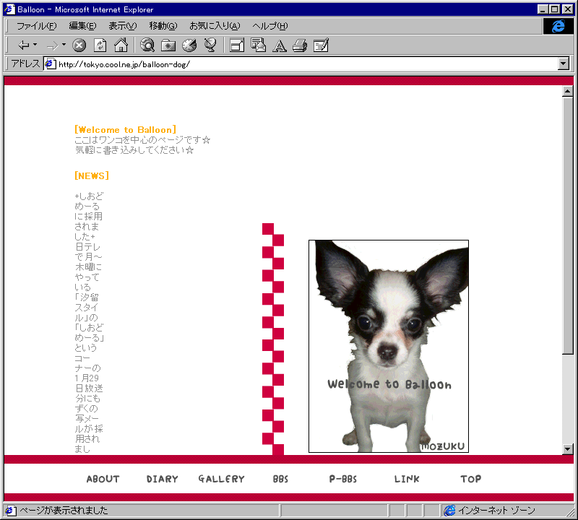Go to the Home page icon
This screenshot has height=520, width=578.
(x=121, y=45)
